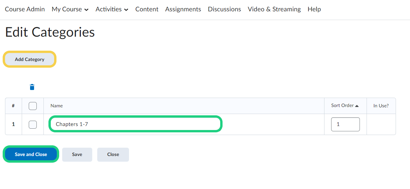Focus the Sort Order number field
Viewport: 410px width, 189px height.
point(345,124)
